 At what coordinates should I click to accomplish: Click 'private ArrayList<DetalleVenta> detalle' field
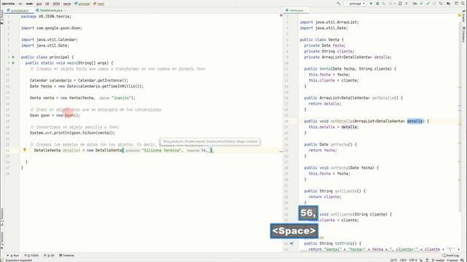(347, 57)
